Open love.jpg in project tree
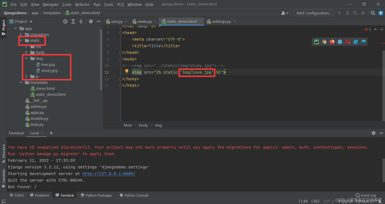Image resolution: width=385 pixels, height=204 pixels. pos(48,64)
